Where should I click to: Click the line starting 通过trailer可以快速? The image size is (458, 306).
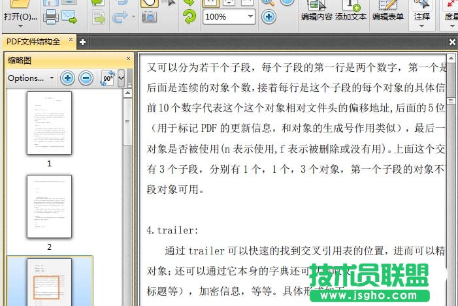click(305, 251)
